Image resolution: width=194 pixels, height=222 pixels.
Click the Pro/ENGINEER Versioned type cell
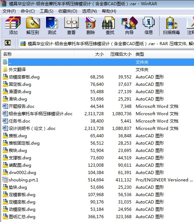click(164, 180)
